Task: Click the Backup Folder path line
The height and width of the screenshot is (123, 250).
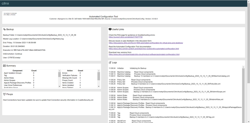Action: tap(40, 35)
